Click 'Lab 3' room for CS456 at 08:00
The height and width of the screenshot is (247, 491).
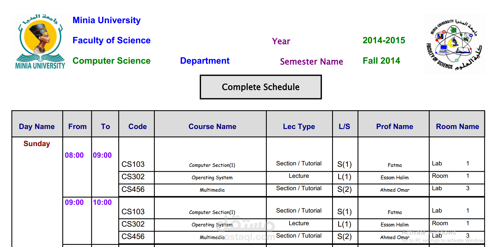point(451,188)
